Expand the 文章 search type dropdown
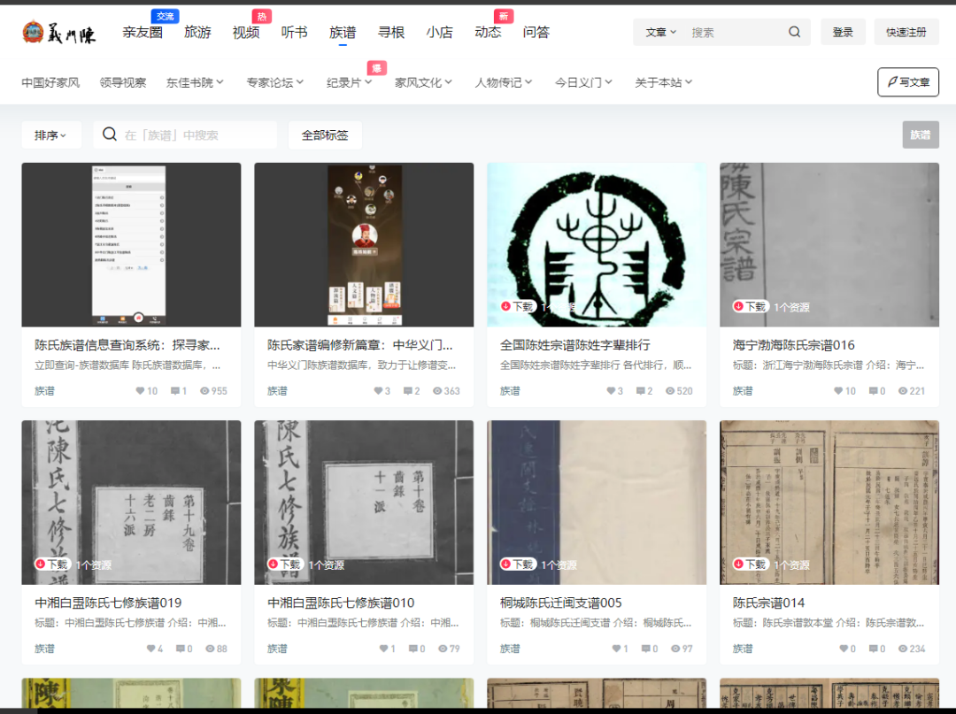 click(660, 32)
